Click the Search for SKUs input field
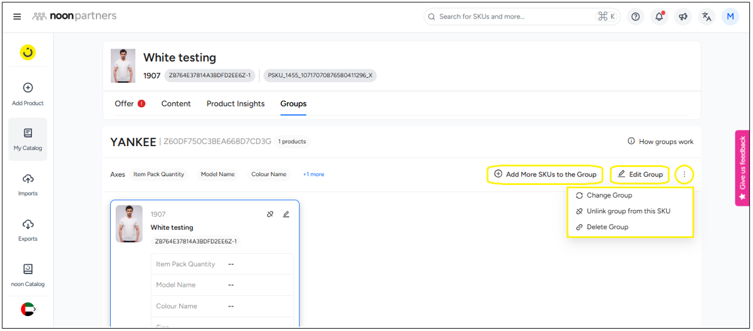 tap(515, 17)
